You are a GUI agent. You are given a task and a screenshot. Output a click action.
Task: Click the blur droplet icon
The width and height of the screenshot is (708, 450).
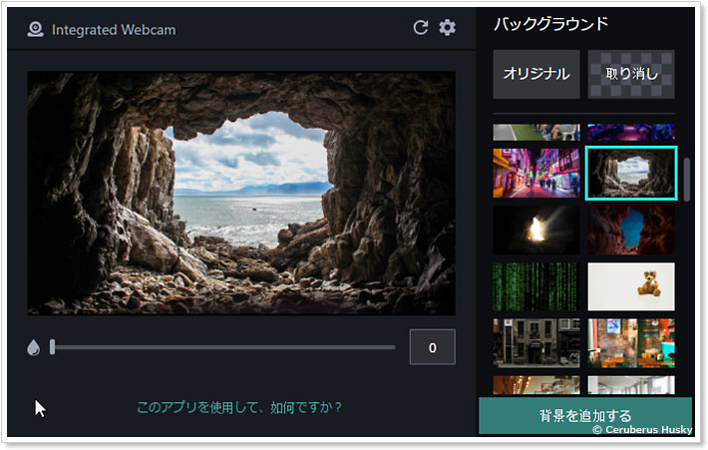(34, 347)
